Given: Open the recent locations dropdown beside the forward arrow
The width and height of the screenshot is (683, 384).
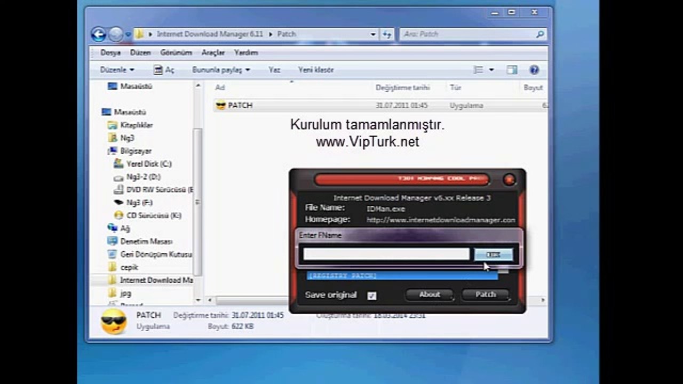Looking at the screenshot, I should pyautogui.click(x=128, y=35).
